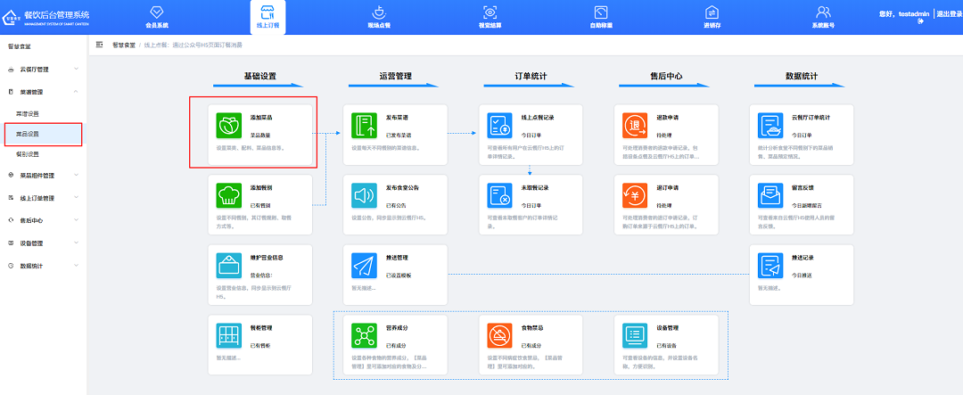Open the 餐柜管理 cabinet icon
Screen dimensions: 963x395
(230, 334)
